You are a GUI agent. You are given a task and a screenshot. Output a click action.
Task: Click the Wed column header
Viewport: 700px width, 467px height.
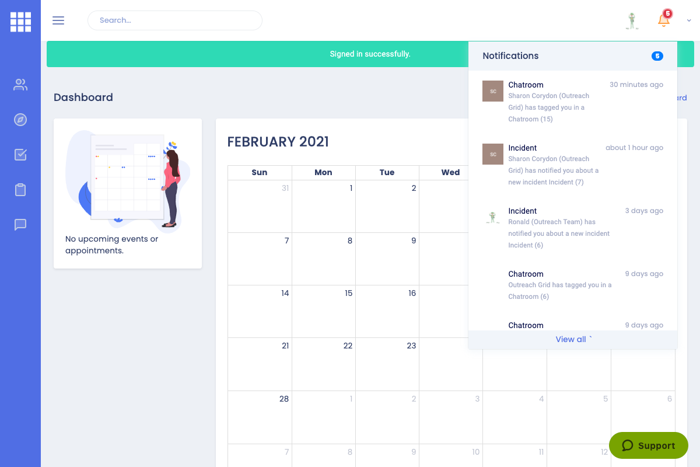(x=450, y=172)
